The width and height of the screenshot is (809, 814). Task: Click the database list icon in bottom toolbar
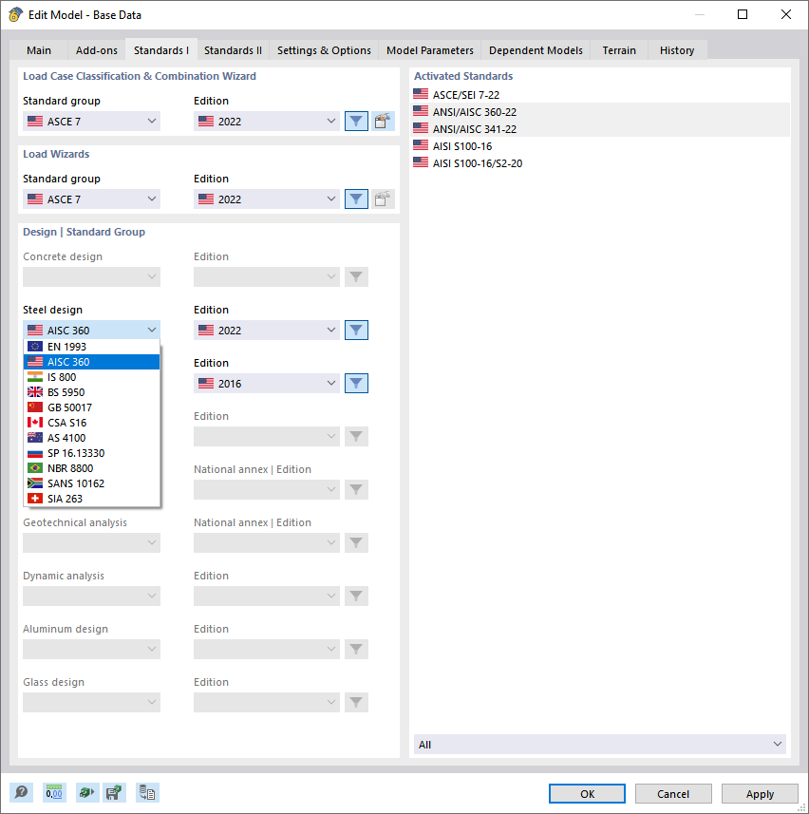(147, 793)
